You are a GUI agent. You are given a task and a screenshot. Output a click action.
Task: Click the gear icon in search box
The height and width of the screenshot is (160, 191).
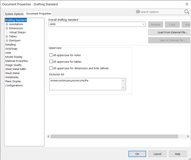(138, 12)
